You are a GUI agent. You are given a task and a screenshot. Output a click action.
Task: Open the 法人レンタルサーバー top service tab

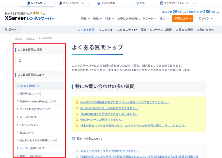coord(72,3)
